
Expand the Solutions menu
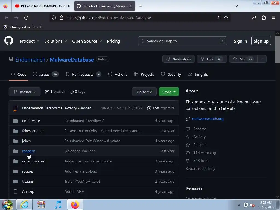(x=56, y=41)
